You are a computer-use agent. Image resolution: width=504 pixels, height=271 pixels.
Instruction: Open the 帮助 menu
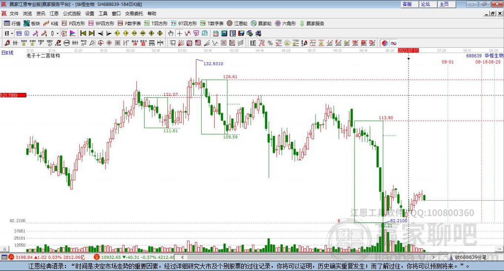152,13
